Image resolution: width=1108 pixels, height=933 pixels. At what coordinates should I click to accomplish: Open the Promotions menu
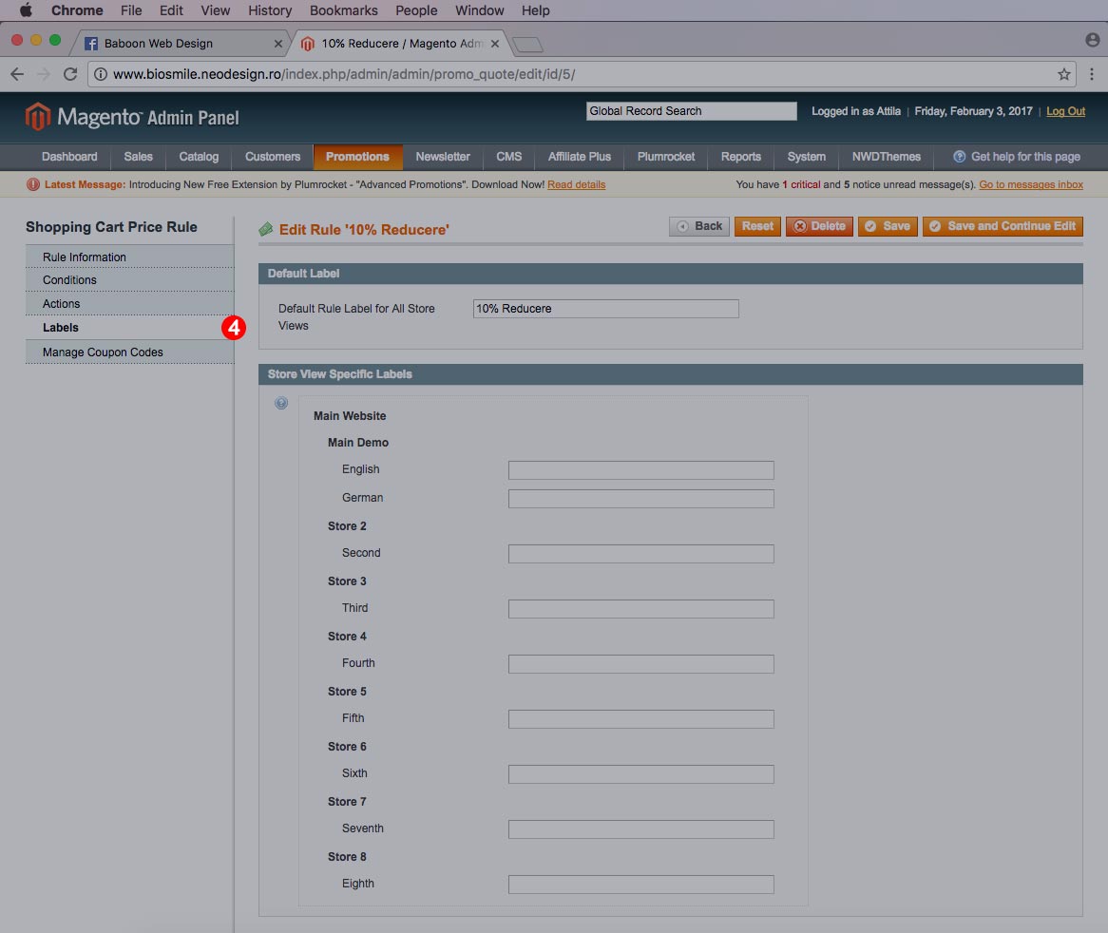tap(357, 157)
